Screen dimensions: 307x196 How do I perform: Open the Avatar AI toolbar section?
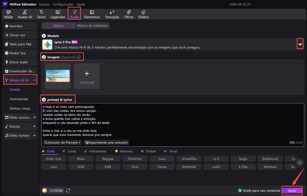[25, 14]
